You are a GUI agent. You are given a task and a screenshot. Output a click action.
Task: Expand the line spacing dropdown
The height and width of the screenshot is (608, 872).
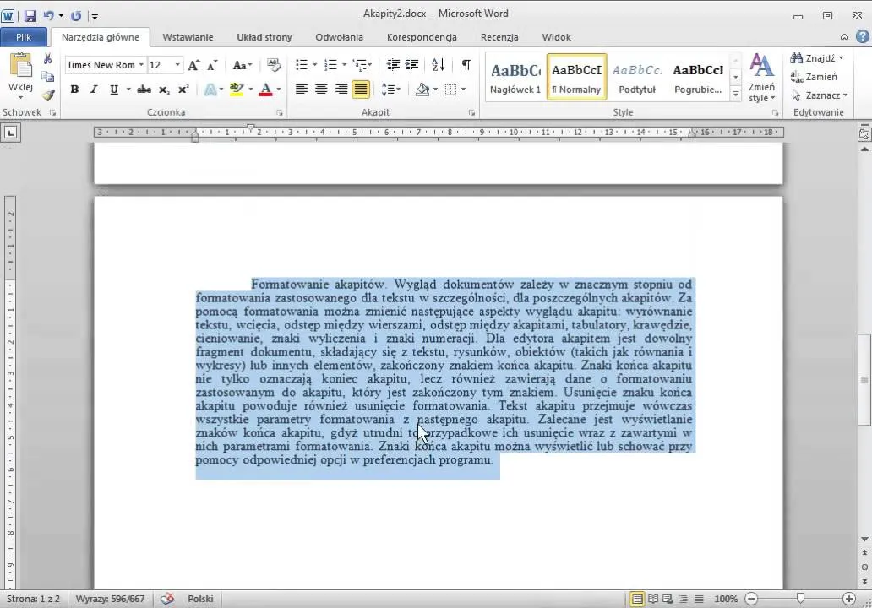(400, 90)
